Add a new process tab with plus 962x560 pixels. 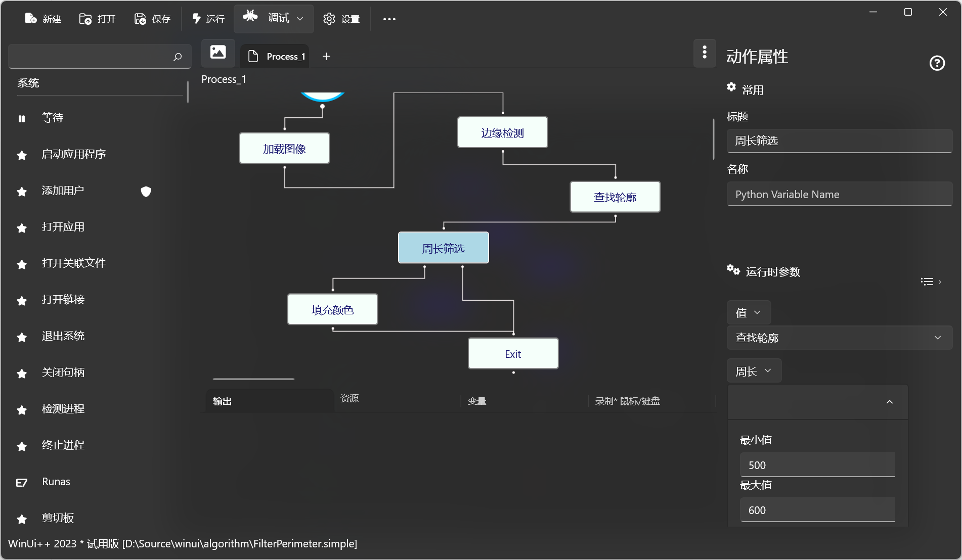click(x=326, y=57)
